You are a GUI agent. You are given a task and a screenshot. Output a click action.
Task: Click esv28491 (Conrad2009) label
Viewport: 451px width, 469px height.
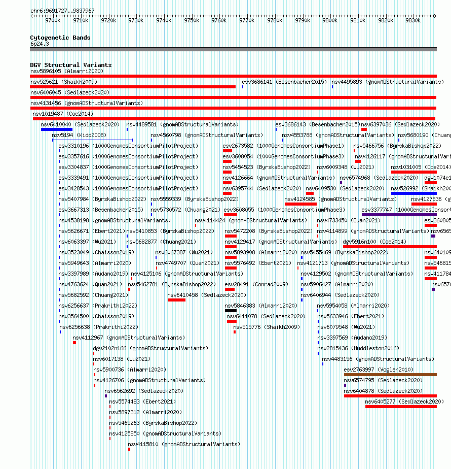(x=256, y=284)
